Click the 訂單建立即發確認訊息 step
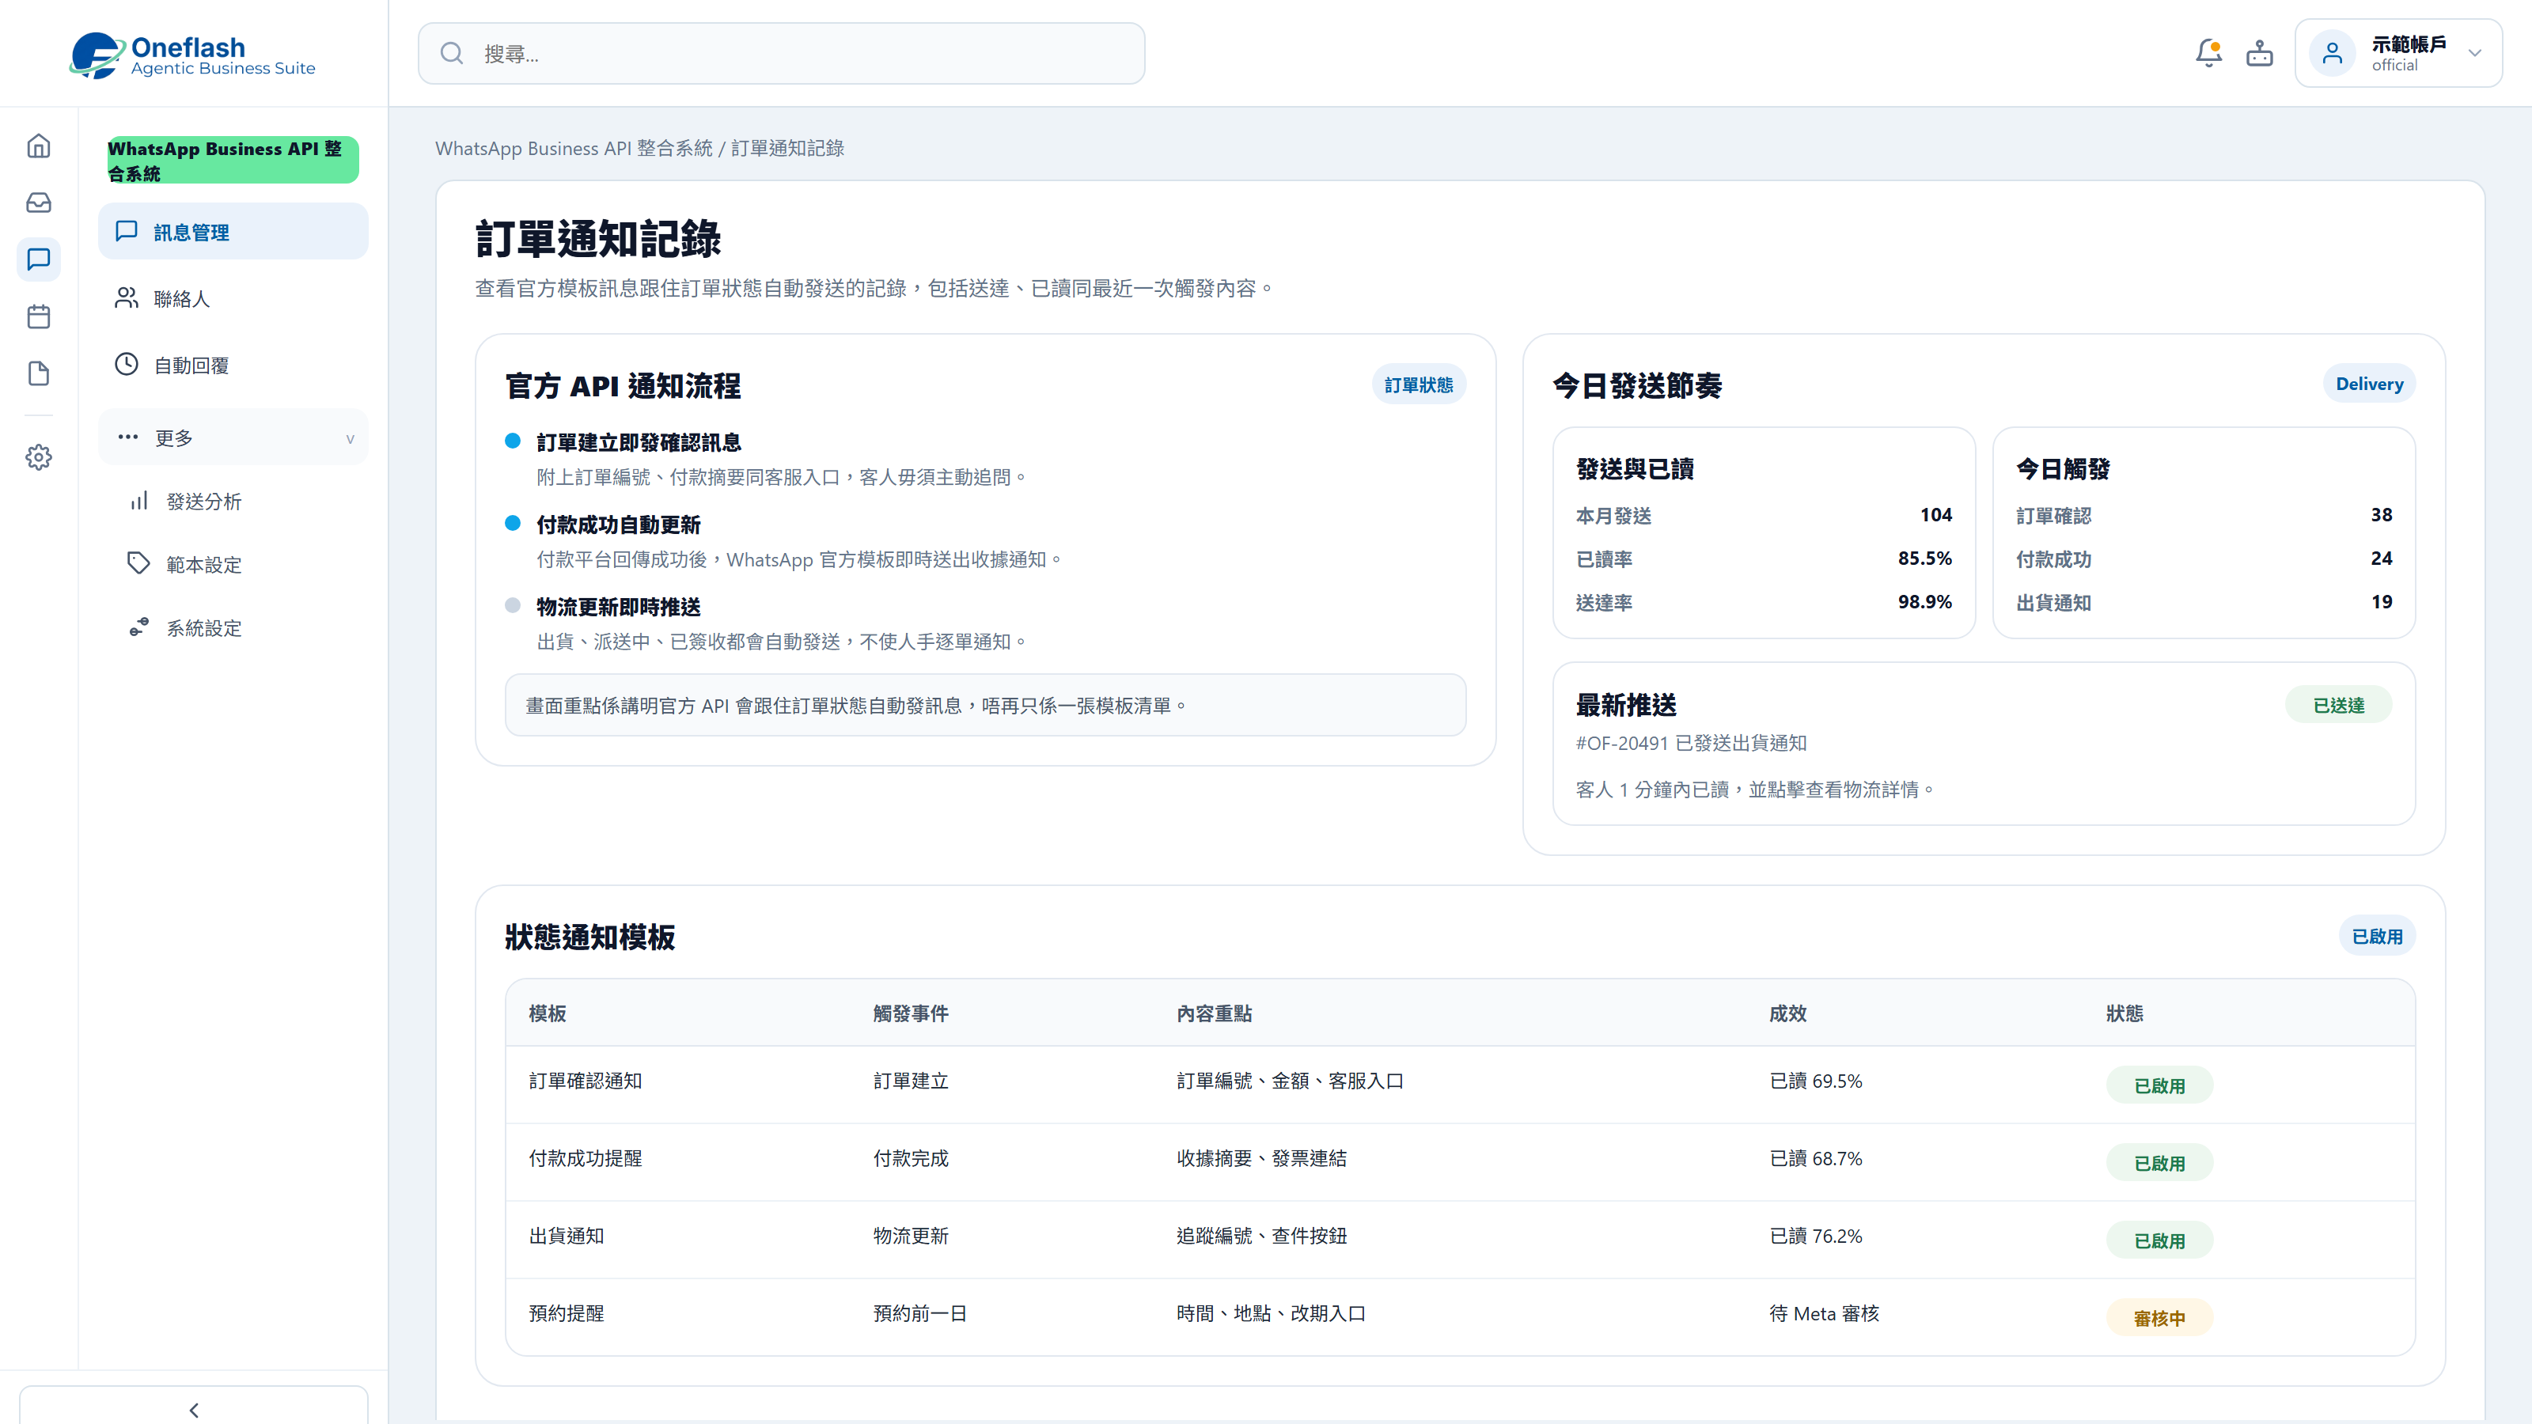This screenshot has width=2532, height=1424. [x=639, y=442]
